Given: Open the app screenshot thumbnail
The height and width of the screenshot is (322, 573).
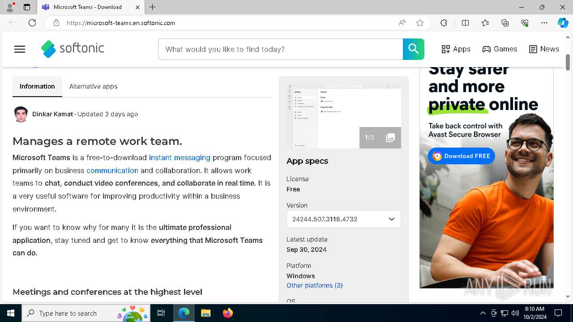Looking at the screenshot, I should point(344,116).
